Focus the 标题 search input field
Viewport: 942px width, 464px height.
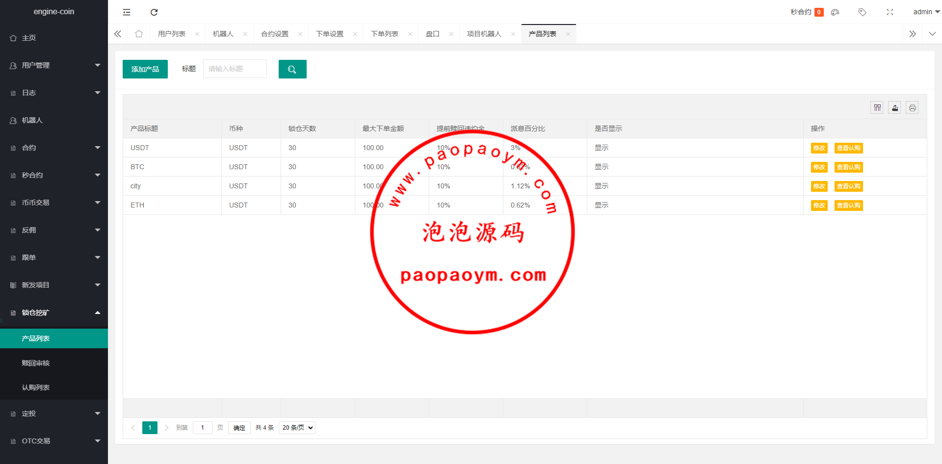[235, 69]
